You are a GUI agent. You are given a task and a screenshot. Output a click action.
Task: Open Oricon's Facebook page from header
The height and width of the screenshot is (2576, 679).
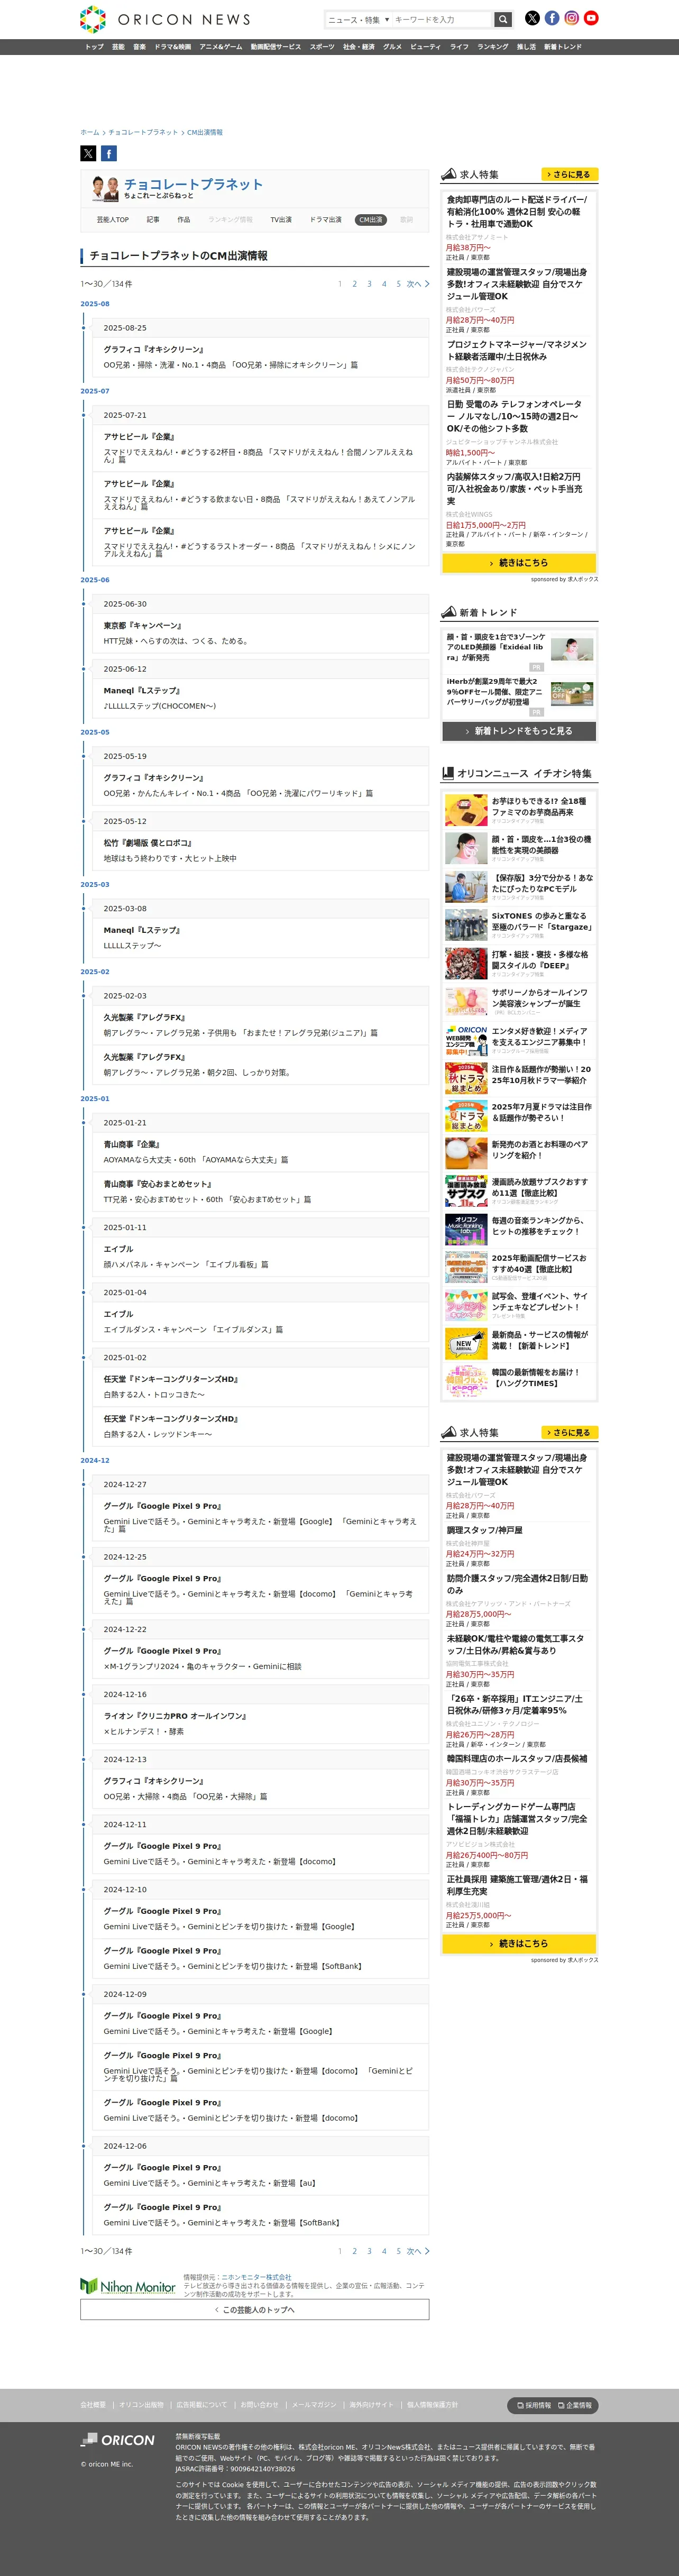pos(552,18)
